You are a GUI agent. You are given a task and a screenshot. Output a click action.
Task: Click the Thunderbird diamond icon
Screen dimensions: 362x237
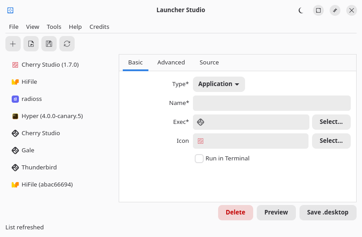(15, 168)
